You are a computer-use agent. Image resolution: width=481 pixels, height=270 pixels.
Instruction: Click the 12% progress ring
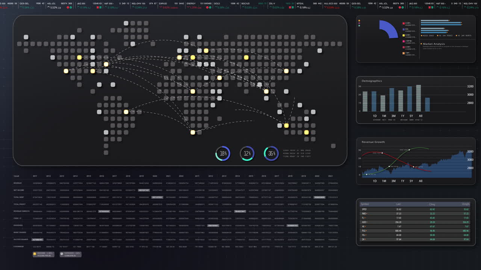[x=247, y=153]
